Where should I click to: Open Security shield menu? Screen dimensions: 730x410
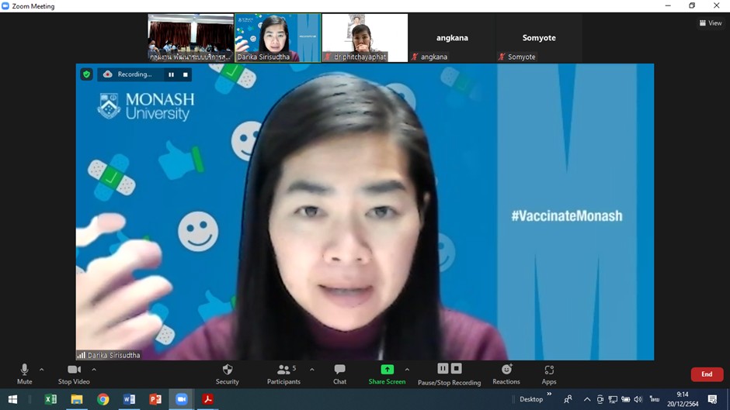[x=228, y=374]
